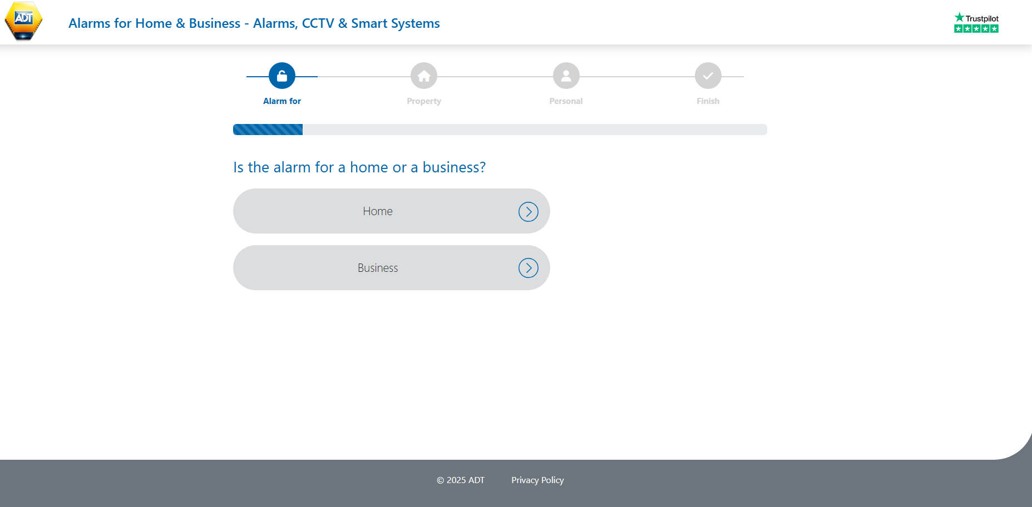Go to the Property step label

(x=424, y=101)
